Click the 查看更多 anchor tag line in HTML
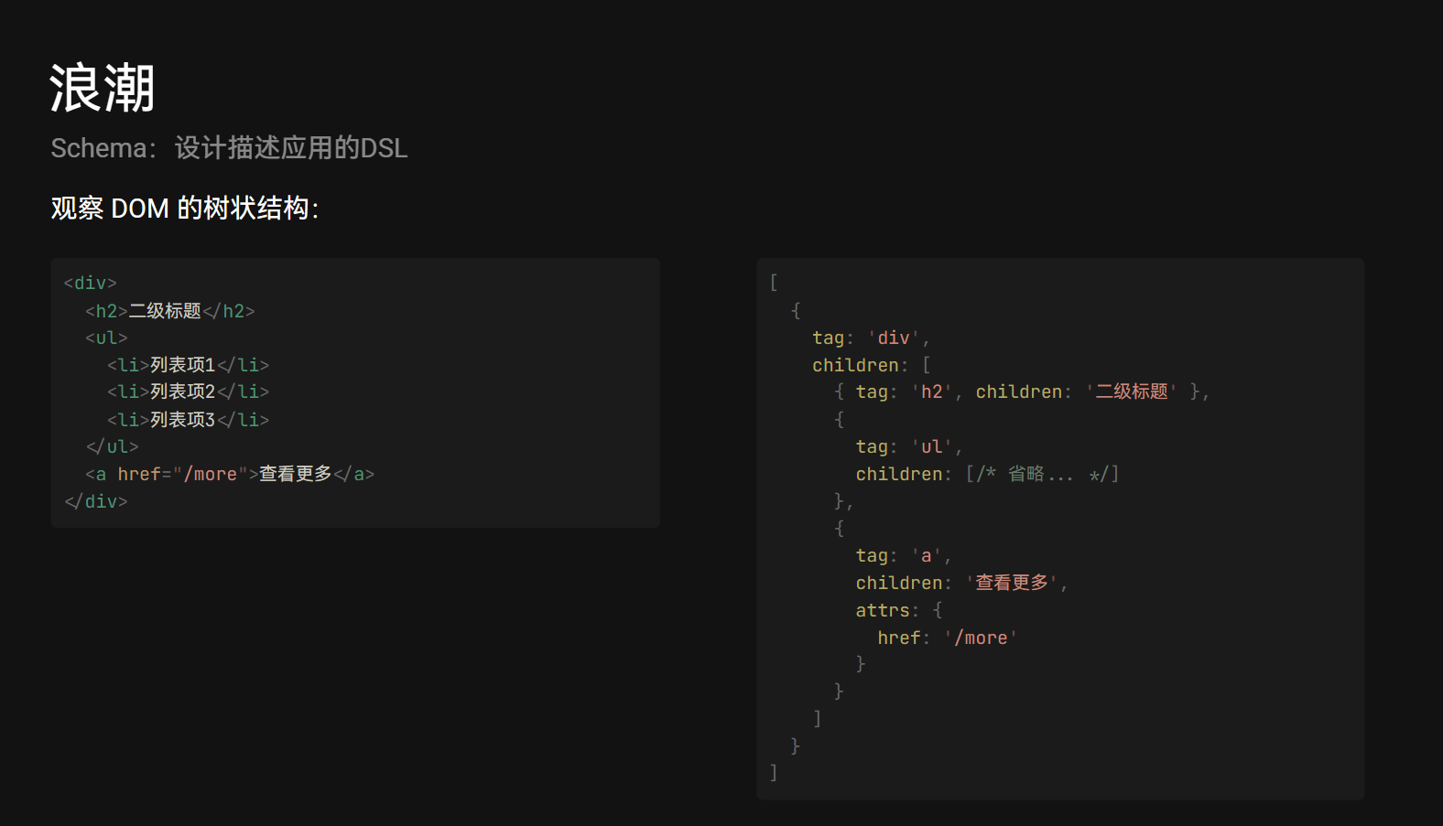The width and height of the screenshot is (1443, 826). [x=229, y=474]
